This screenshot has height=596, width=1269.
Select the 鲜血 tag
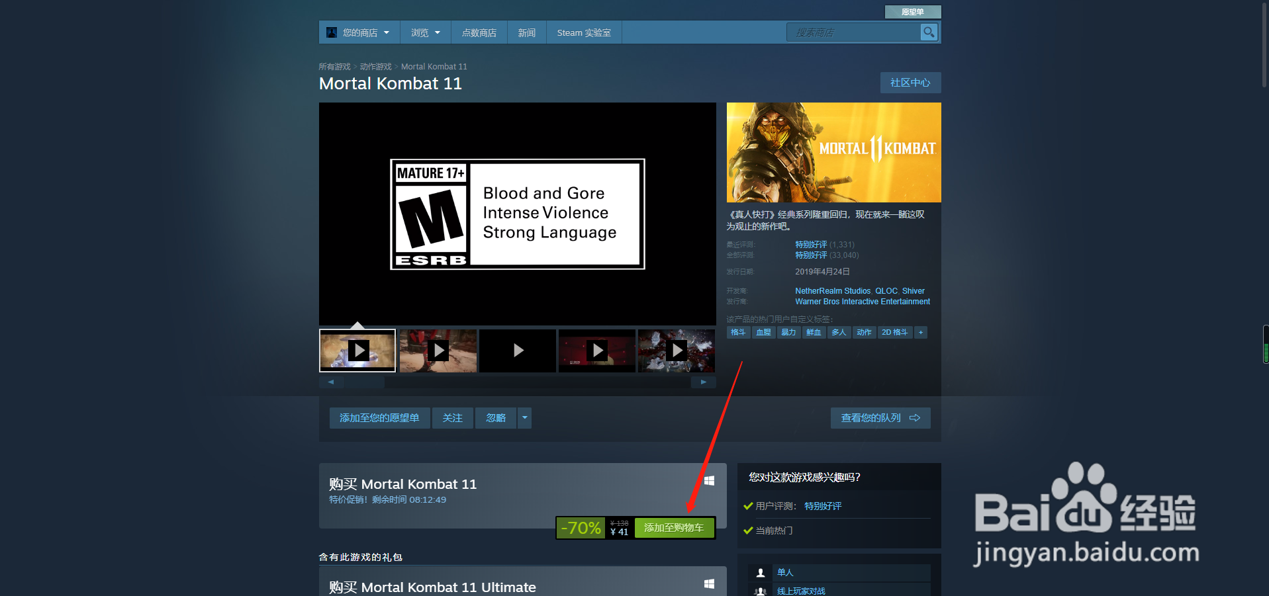click(814, 332)
